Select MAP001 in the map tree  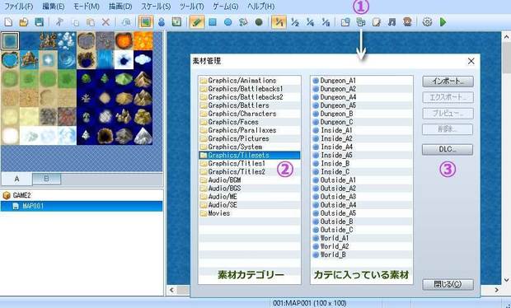(x=82, y=206)
